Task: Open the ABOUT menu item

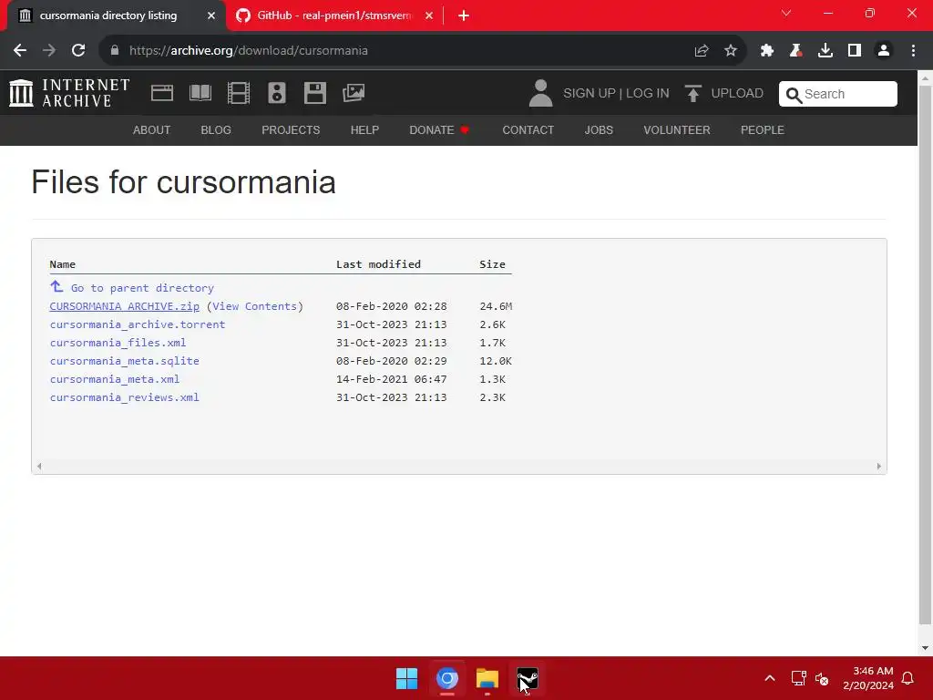Action: pos(152,129)
